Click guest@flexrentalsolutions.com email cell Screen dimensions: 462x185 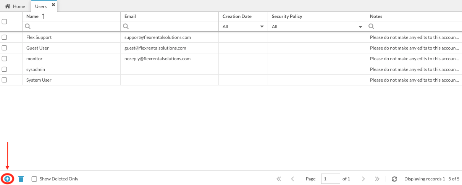(170, 48)
